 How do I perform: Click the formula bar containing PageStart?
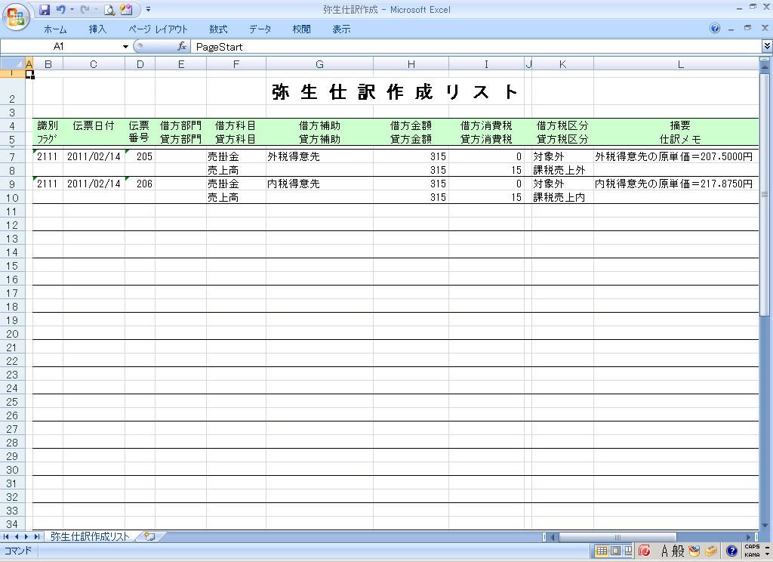pos(476,47)
